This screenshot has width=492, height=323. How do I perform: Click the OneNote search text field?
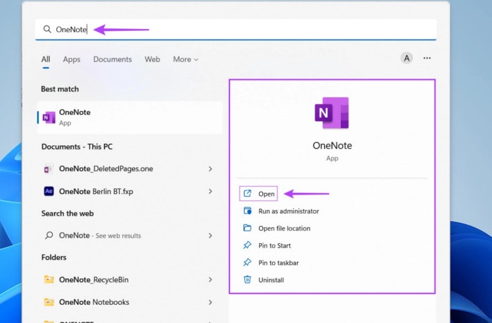point(235,29)
